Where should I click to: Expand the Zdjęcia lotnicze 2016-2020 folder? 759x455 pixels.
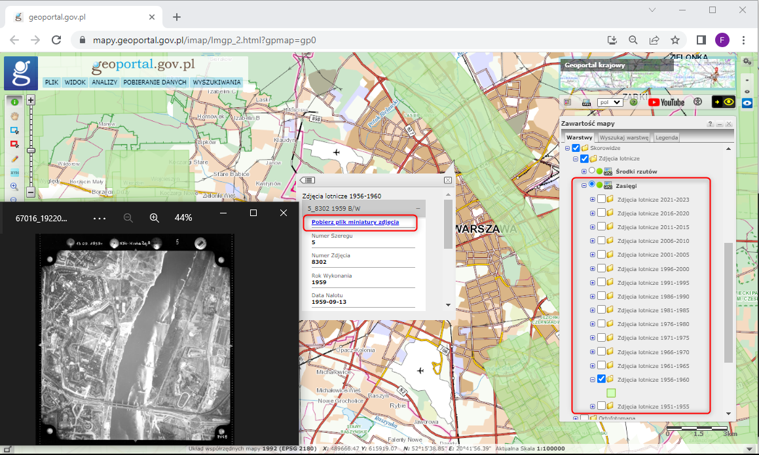pyautogui.click(x=593, y=213)
